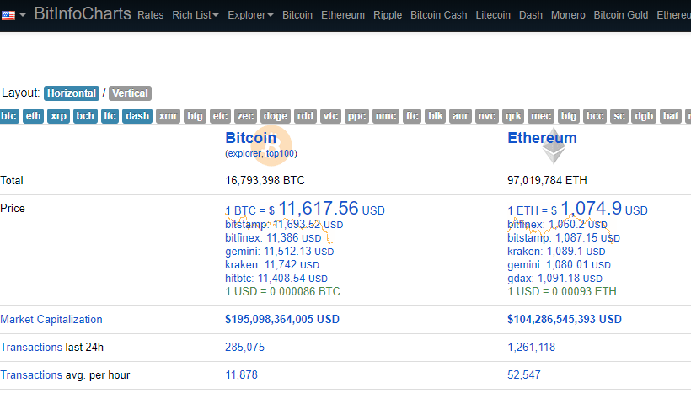Image resolution: width=691 pixels, height=393 pixels.
Task: Select Bitcoin Cash in the top navigation
Action: [x=438, y=15]
